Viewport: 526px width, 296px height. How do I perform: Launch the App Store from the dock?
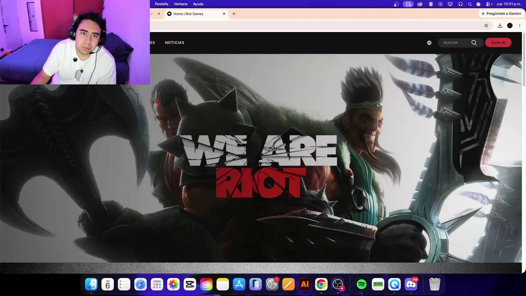tap(239, 284)
